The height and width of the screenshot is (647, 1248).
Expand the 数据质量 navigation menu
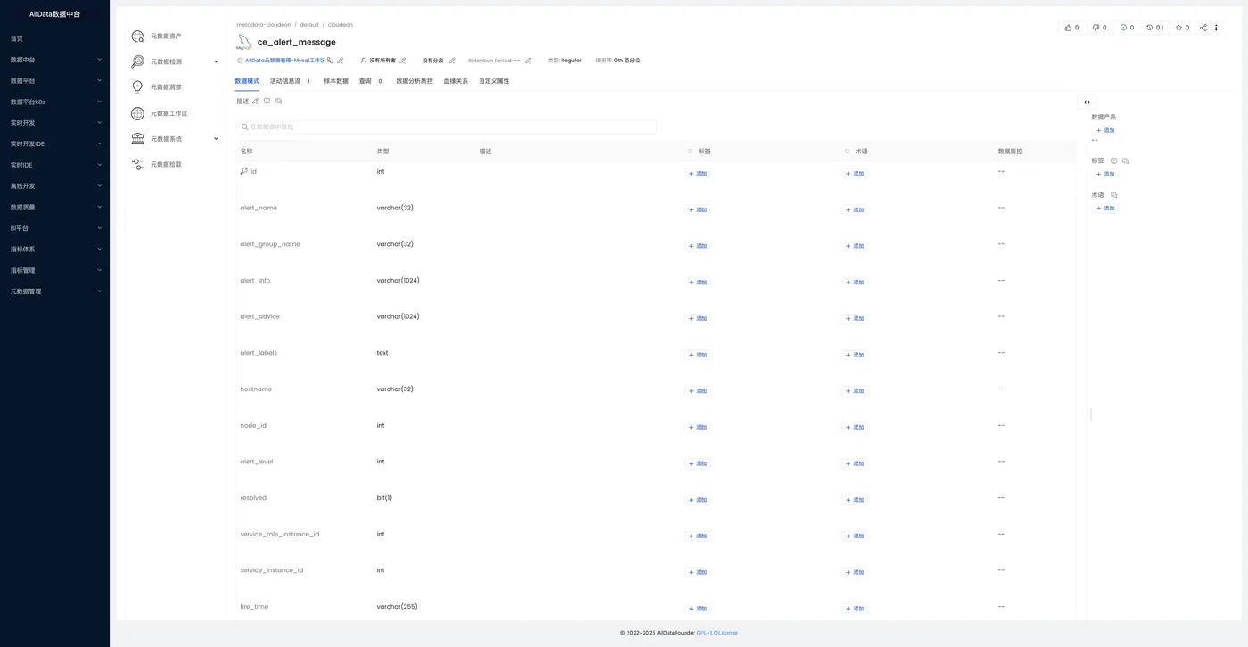54,207
